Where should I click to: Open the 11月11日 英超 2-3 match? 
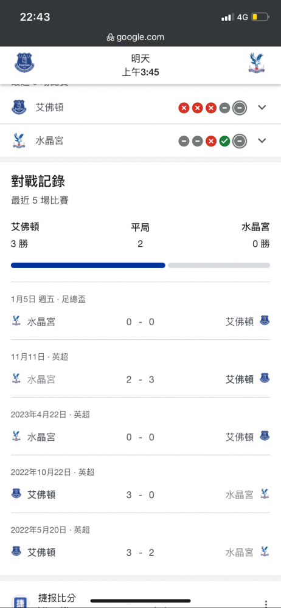pyautogui.click(x=140, y=369)
